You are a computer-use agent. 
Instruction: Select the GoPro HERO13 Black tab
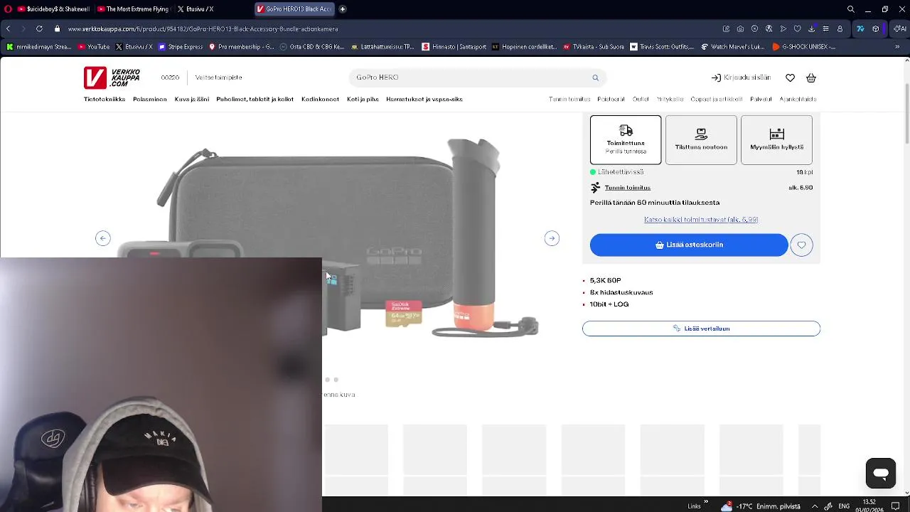(x=294, y=9)
